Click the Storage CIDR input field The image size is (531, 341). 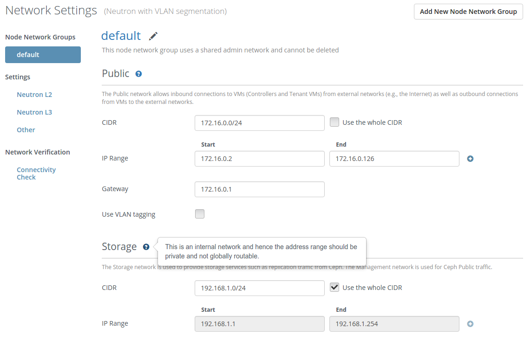tap(259, 288)
